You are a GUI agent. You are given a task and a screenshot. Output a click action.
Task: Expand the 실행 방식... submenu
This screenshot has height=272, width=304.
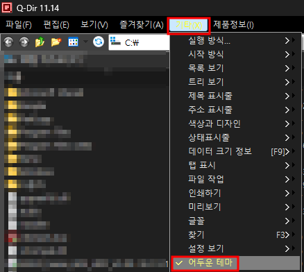click(235, 41)
